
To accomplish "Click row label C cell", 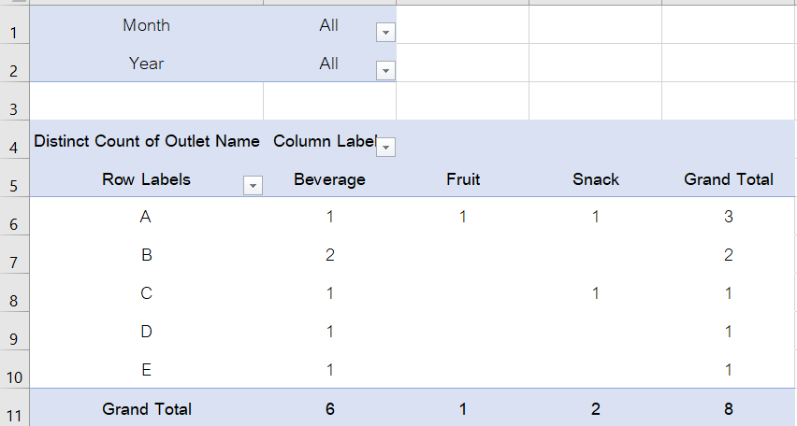I will point(146,293).
